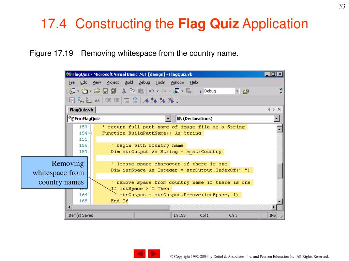Open the Edit menu
The image size is (349, 261).
(x=84, y=82)
